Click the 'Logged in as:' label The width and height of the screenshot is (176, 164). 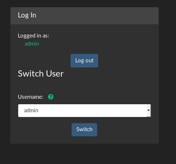click(x=33, y=36)
